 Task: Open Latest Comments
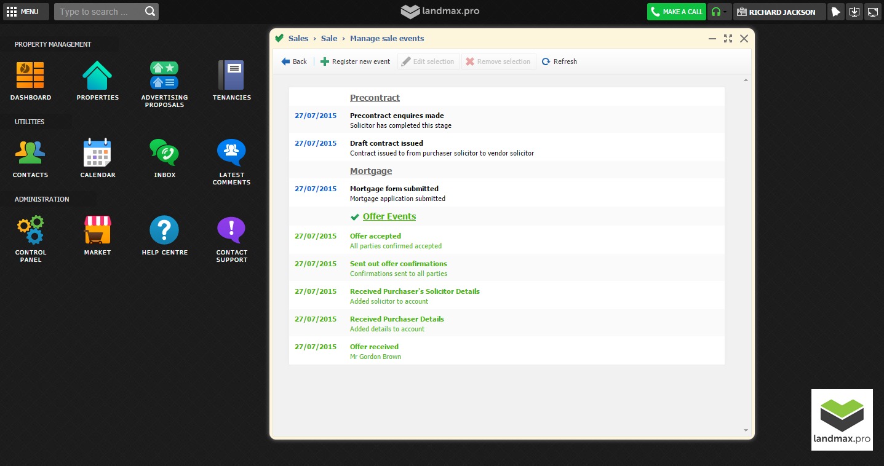click(x=231, y=153)
